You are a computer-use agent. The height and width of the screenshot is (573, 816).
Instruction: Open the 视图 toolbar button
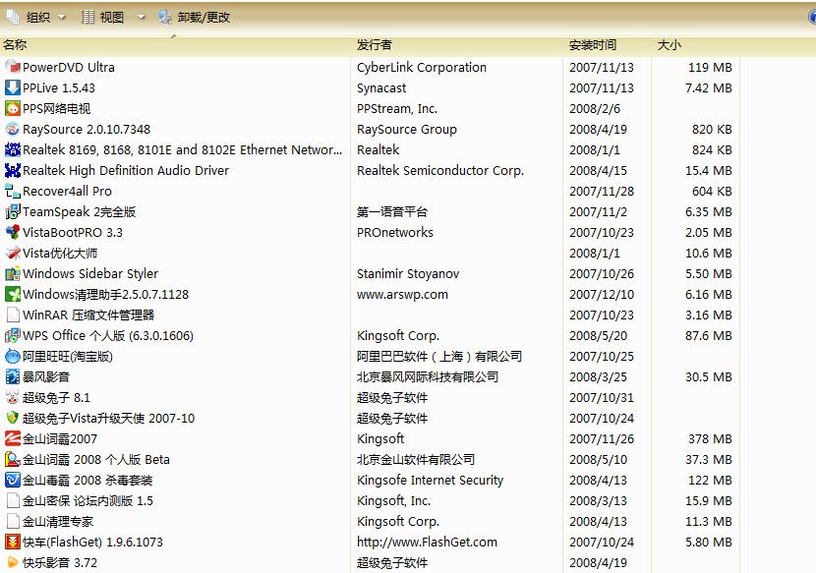point(103,17)
